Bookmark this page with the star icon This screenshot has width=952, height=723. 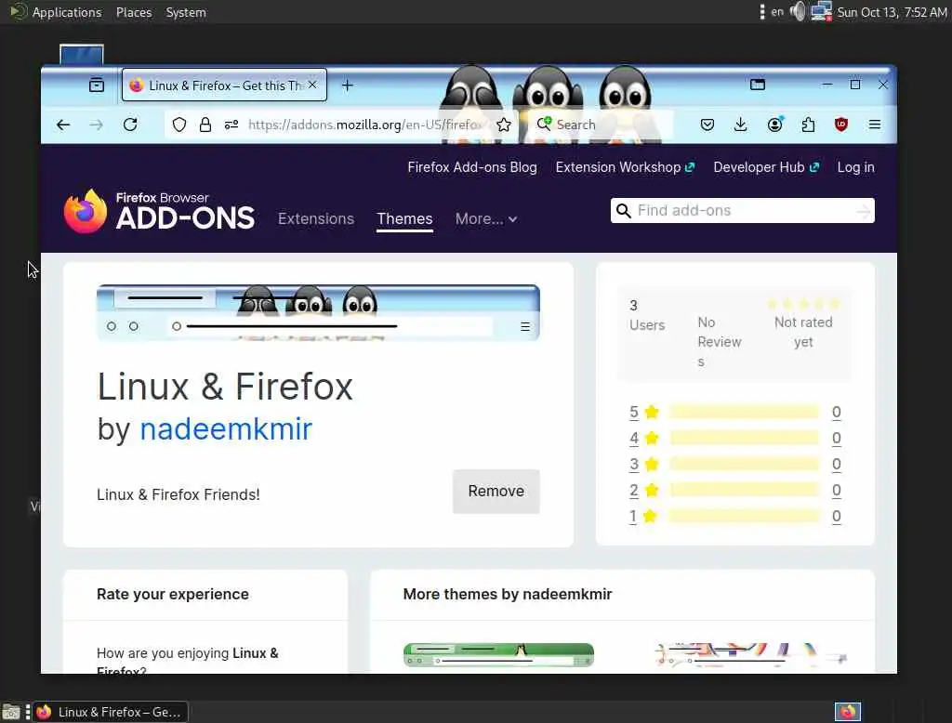click(x=503, y=125)
